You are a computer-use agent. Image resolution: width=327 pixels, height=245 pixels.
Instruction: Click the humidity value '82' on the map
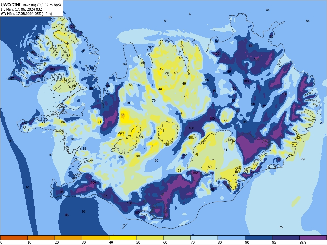(110, 17)
